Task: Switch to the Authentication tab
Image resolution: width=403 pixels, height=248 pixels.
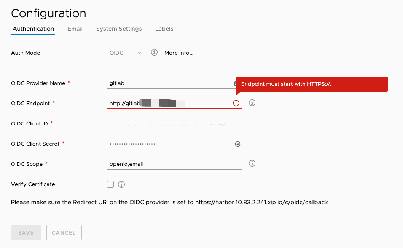Action: click(x=33, y=29)
